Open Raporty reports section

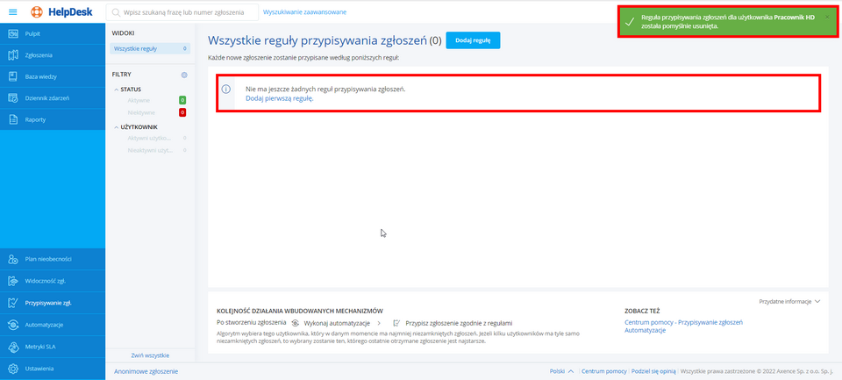35,119
